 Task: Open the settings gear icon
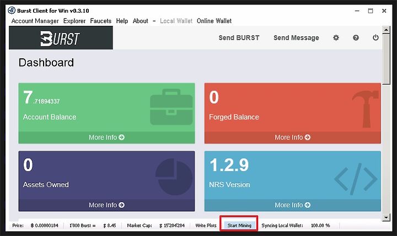336,37
